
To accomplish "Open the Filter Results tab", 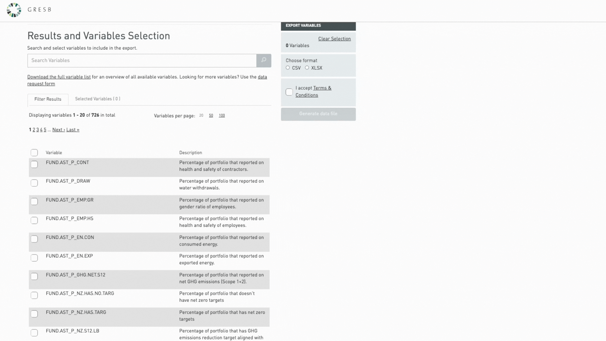I will pyautogui.click(x=48, y=99).
